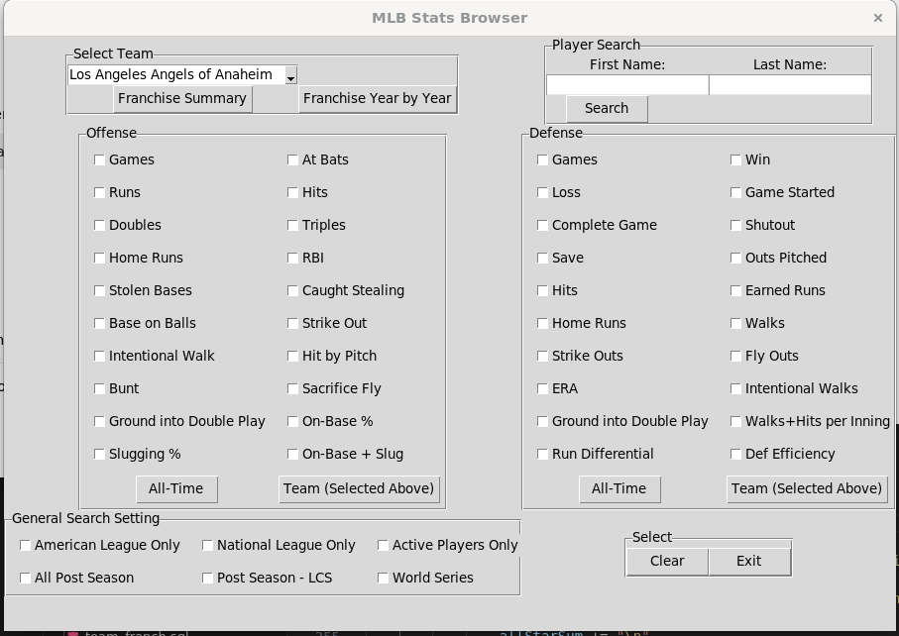Click the Exit button
Screen dimensions: 899x636
pyautogui.click(x=749, y=562)
